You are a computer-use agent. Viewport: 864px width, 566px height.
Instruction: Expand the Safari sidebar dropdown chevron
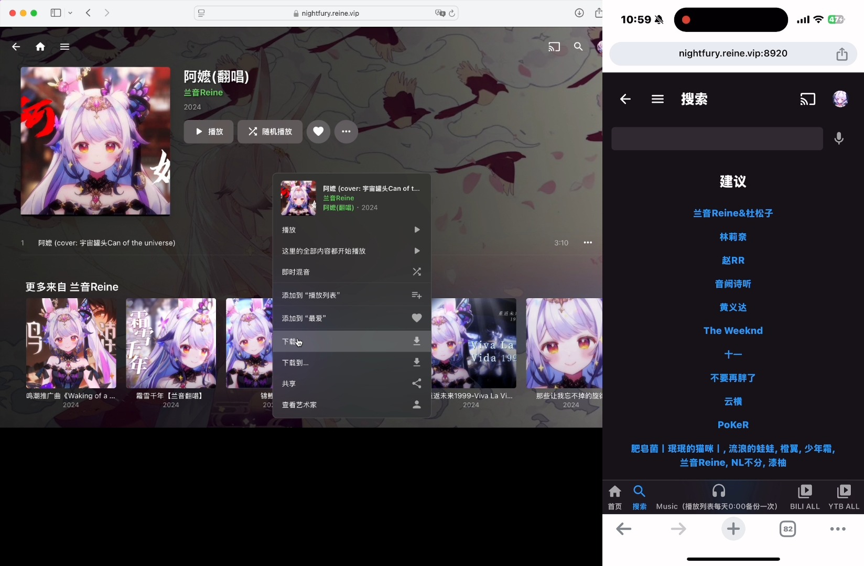(70, 13)
